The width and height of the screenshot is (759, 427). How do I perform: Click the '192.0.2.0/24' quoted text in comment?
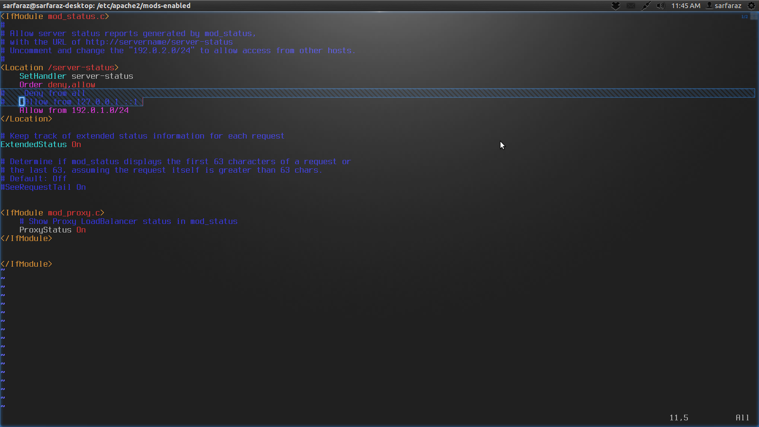click(x=161, y=51)
